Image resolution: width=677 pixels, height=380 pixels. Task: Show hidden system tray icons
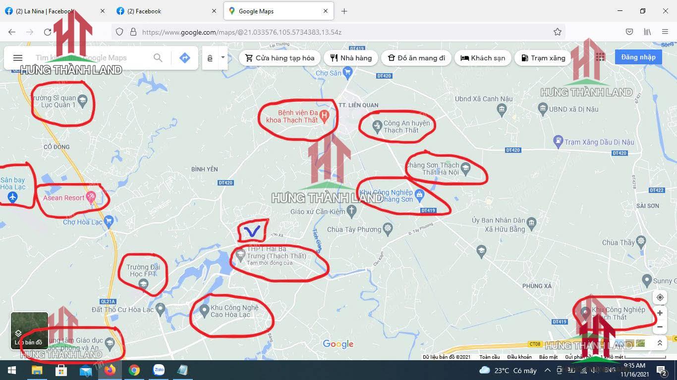pos(548,370)
